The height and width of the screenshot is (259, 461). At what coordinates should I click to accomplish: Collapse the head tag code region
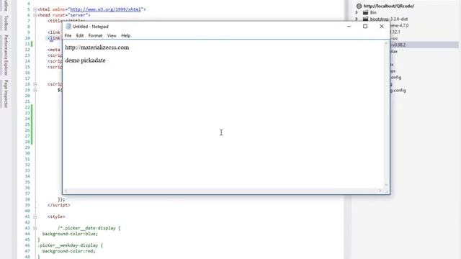[35, 15]
